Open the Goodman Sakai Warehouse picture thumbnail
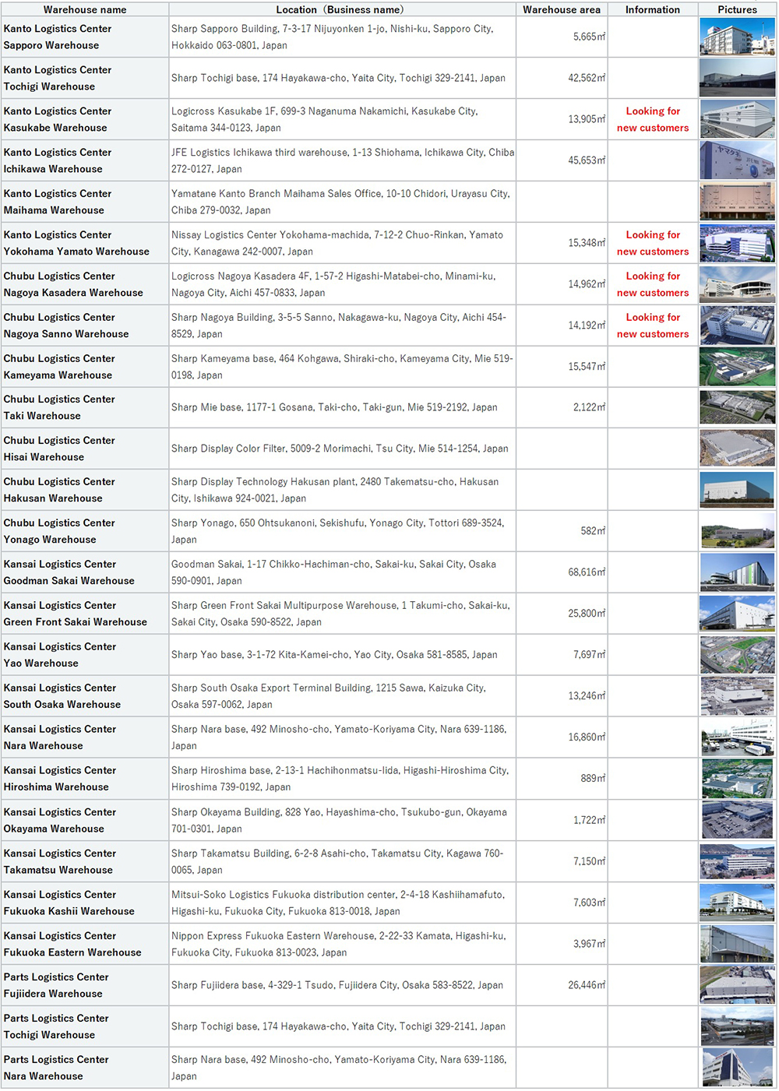The width and height of the screenshot is (779, 1091). click(x=737, y=572)
